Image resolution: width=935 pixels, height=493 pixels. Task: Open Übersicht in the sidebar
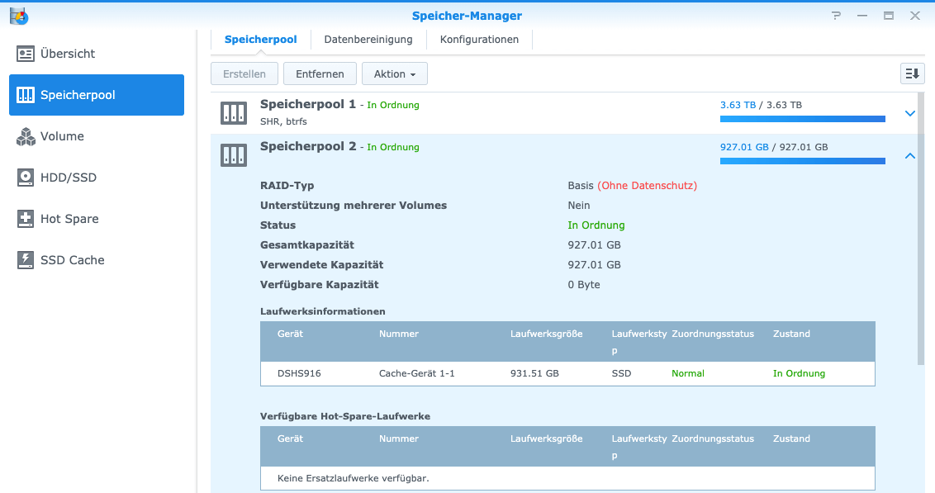[x=97, y=54]
